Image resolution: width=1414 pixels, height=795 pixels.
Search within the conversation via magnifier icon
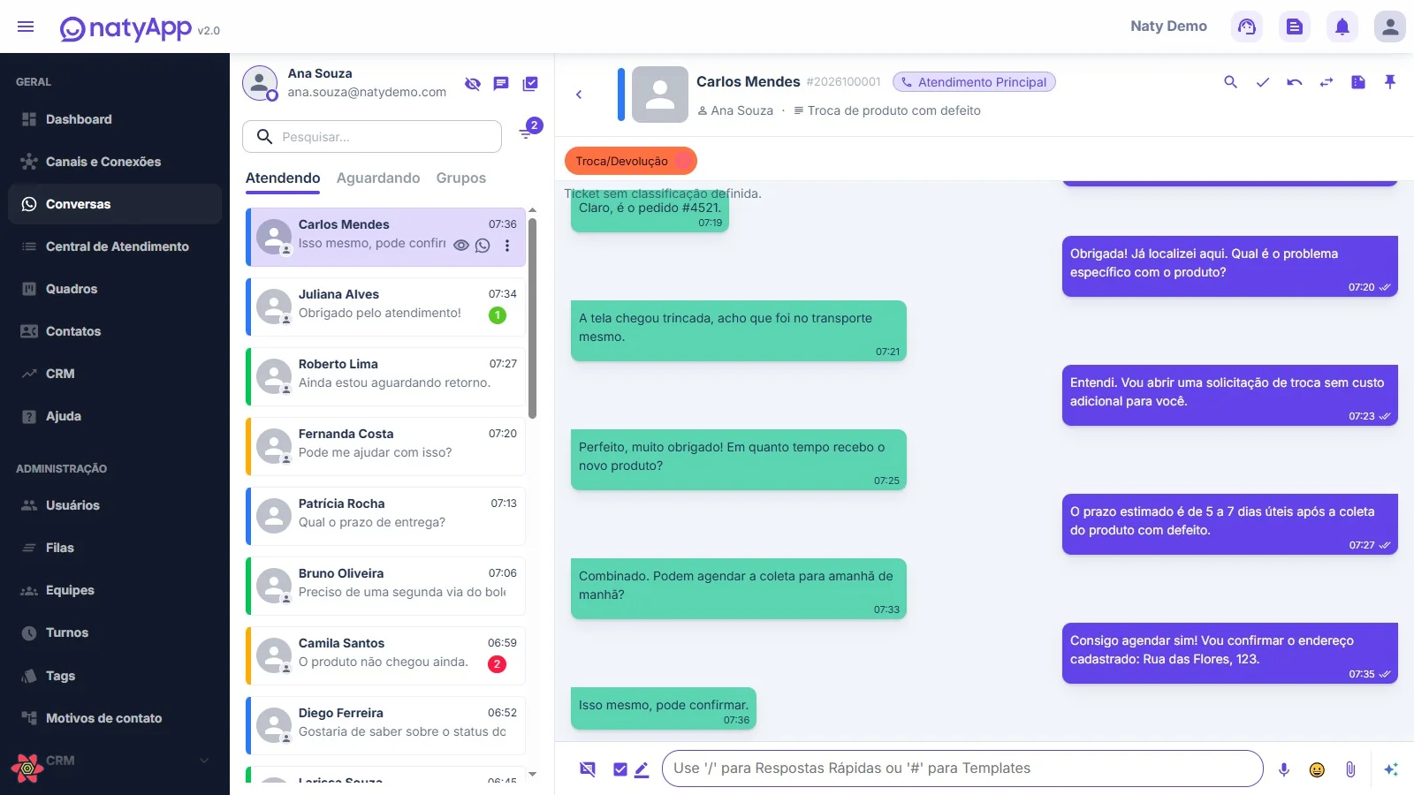coord(1230,82)
